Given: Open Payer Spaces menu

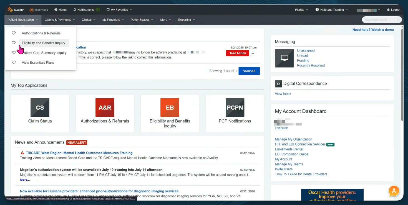Looking at the screenshot, I should pyautogui.click(x=142, y=20).
